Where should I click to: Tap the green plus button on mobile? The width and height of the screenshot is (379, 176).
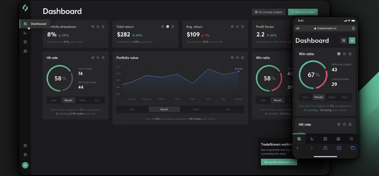click(x=352, y=40)
